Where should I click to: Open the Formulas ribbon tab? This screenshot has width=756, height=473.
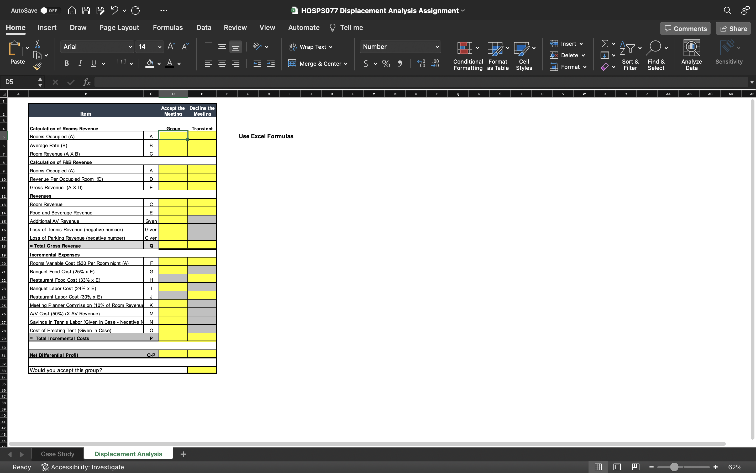point(167,28)
